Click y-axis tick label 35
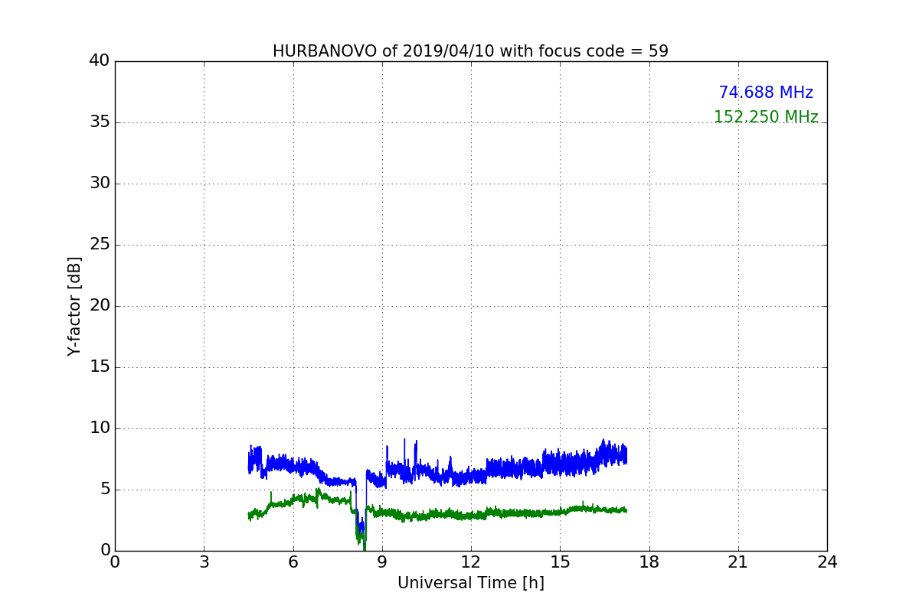Viewport: 919px width, 612px height. [x=100, y=122]
